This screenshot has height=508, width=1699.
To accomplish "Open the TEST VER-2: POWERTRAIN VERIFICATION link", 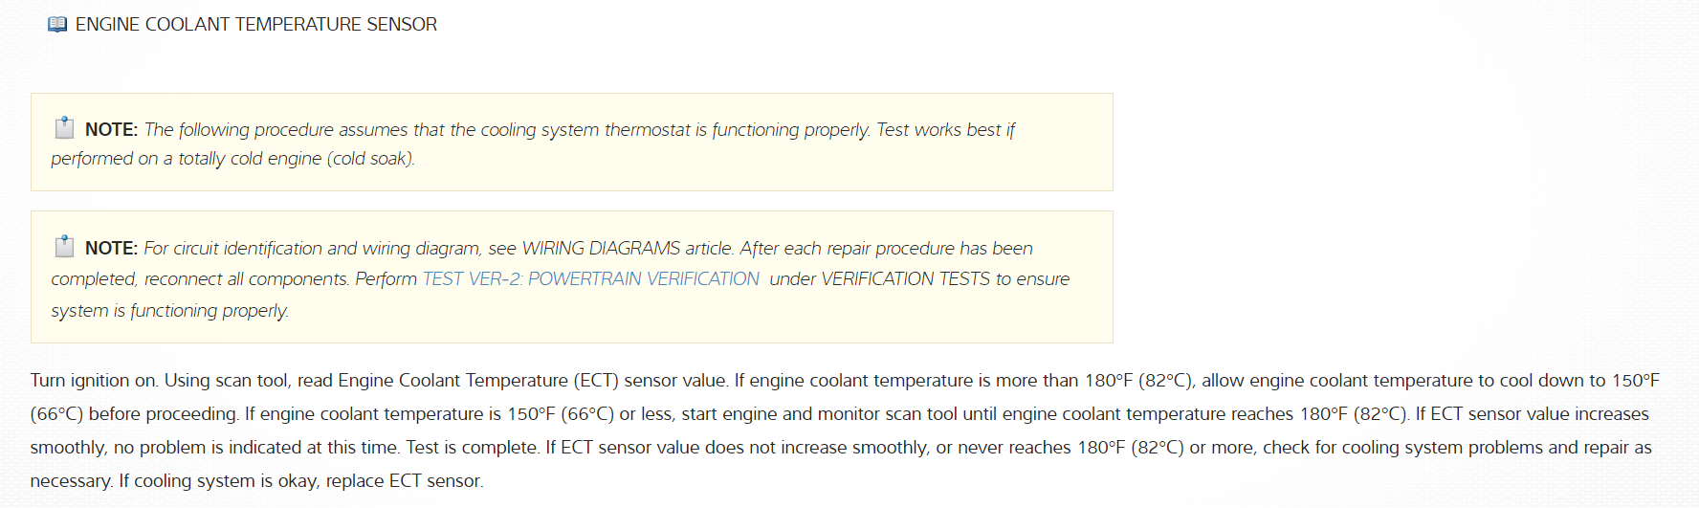I will coord(590,279).
